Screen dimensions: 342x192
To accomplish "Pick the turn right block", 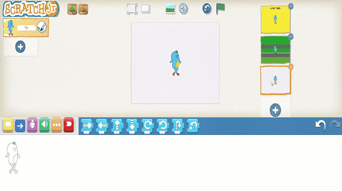I will point(147,126).
